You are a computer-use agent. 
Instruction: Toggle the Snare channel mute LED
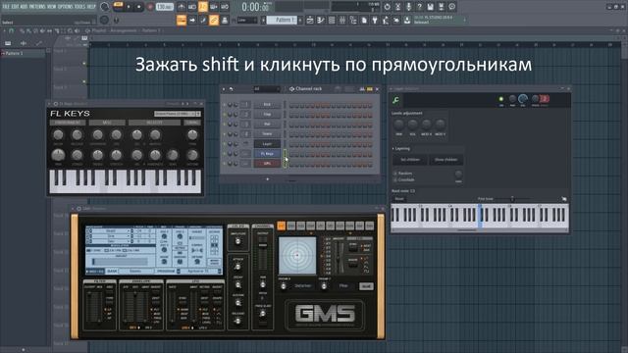click(225, 133)
